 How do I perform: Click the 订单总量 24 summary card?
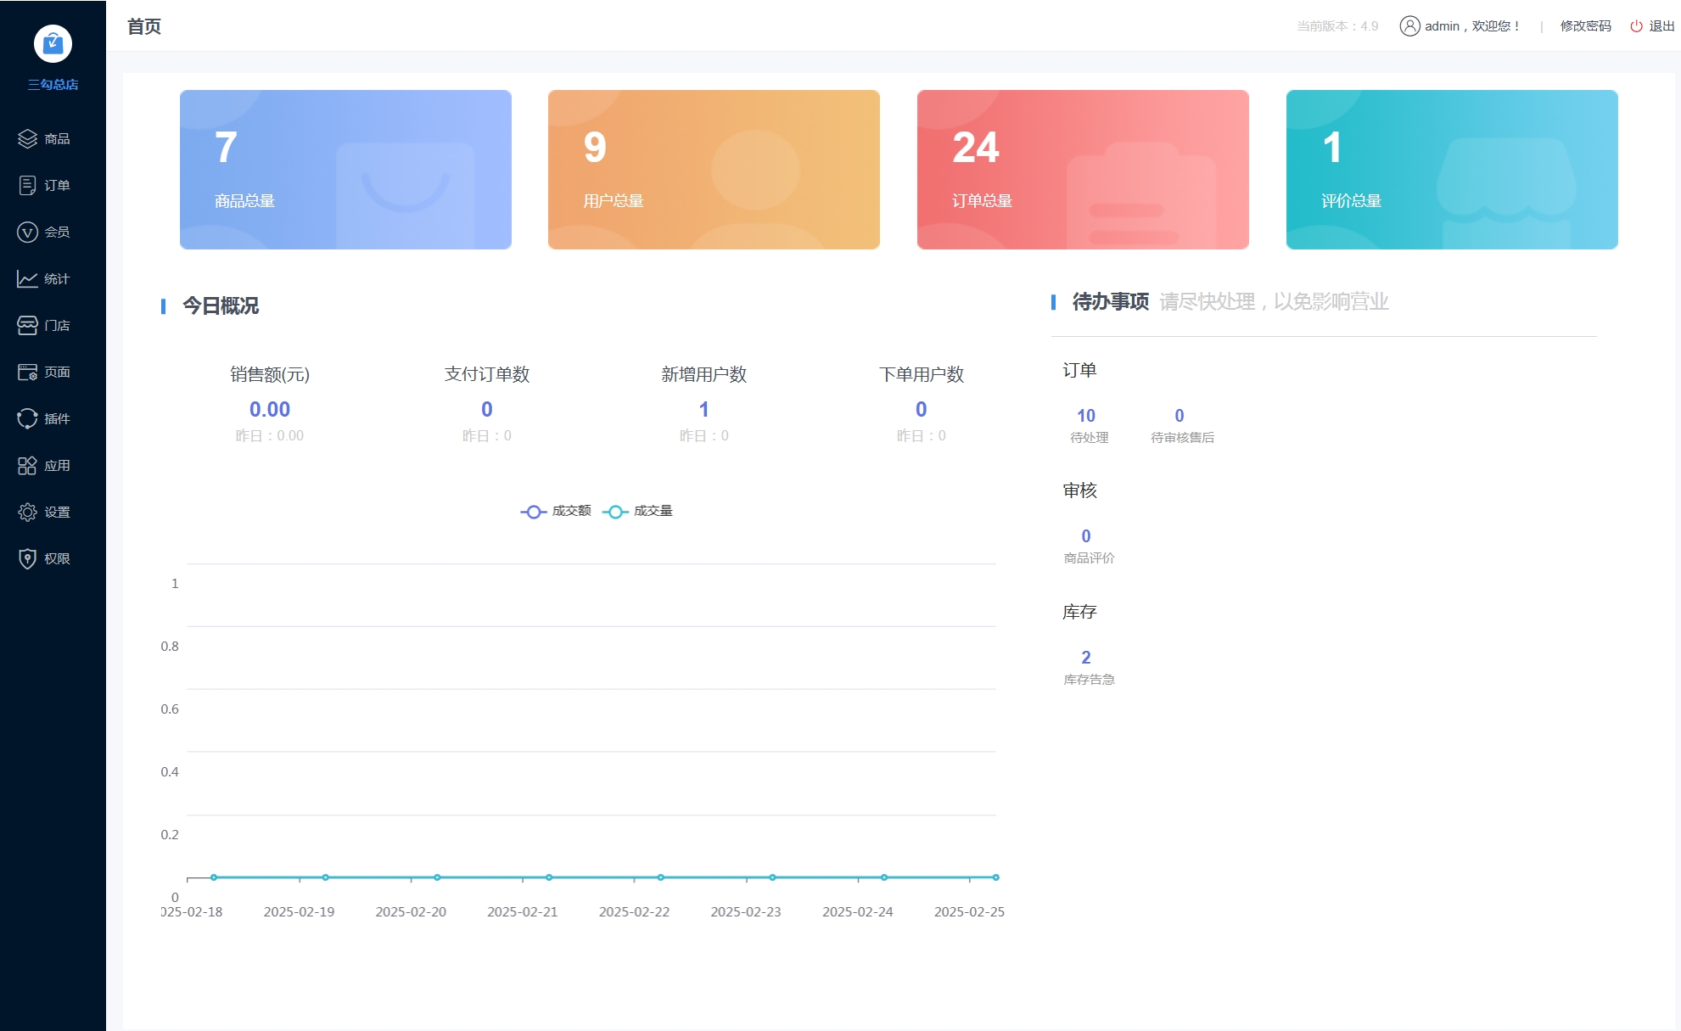tap(1083, 169)
